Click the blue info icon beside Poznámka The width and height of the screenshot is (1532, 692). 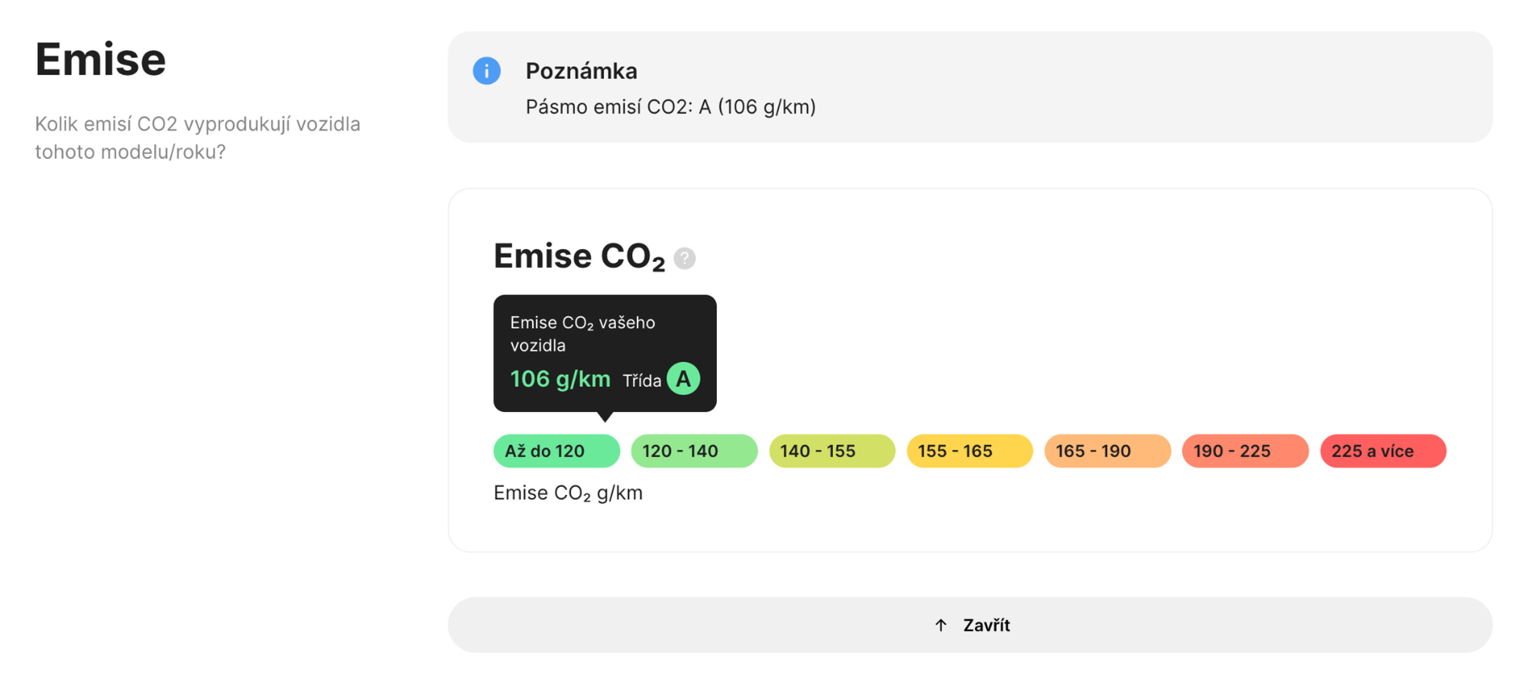coord(486,71)
